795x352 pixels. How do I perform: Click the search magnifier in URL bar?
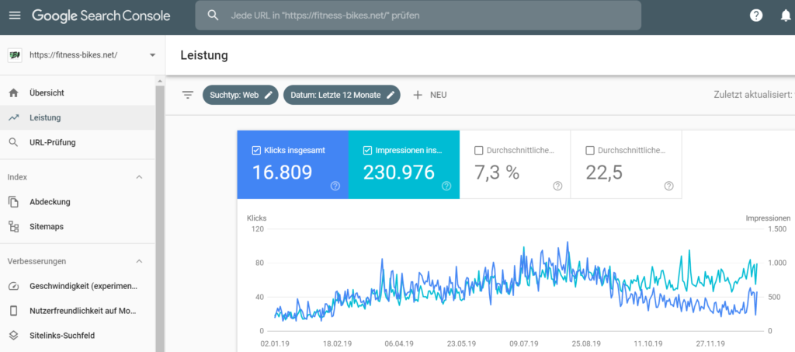(x=213, y=16)
